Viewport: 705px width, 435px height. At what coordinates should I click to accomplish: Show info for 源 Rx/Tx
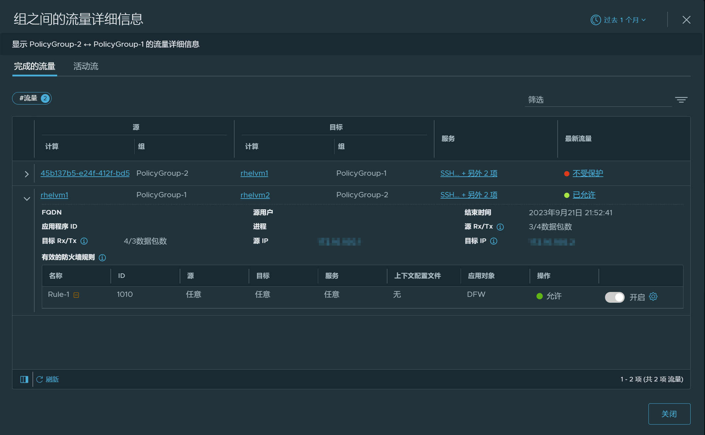pyautogui.click(x=500, y=227)
